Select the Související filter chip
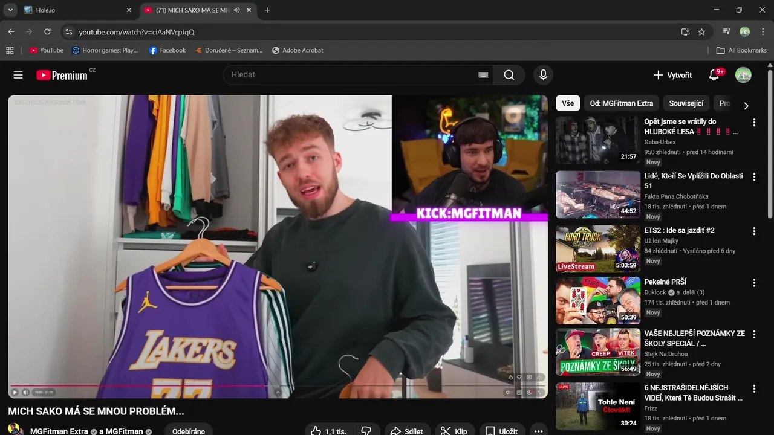The height and width of the screenshot is (435, 774). pos(686,103)
